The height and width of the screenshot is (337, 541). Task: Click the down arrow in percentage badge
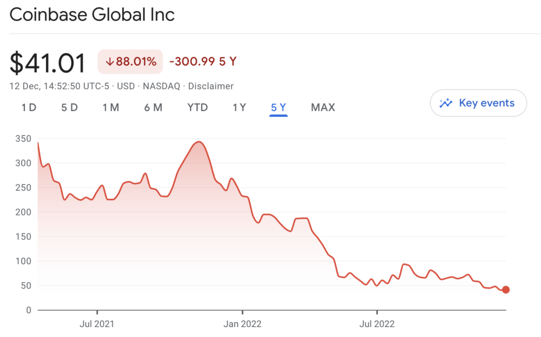tap(110, 62)
